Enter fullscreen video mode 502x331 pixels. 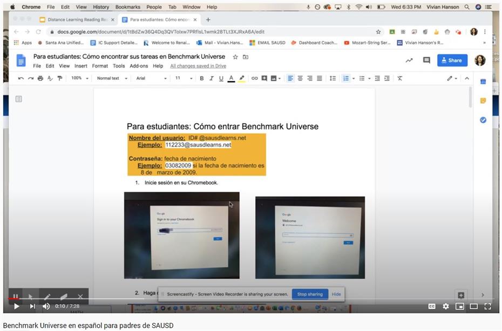(487, 306)
